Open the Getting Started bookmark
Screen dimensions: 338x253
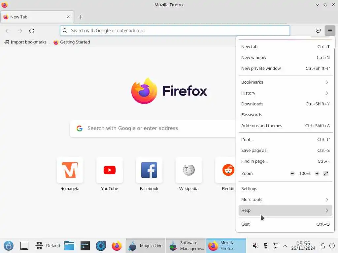72,42
